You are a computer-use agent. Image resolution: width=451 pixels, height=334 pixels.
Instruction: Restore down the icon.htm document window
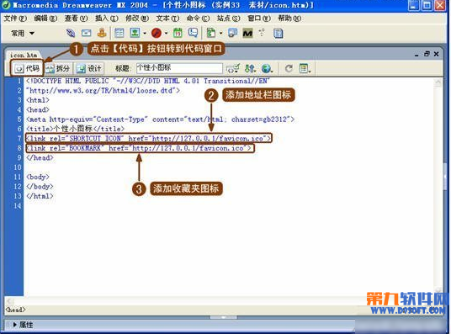pyautogui.click(x=427, y=54)
